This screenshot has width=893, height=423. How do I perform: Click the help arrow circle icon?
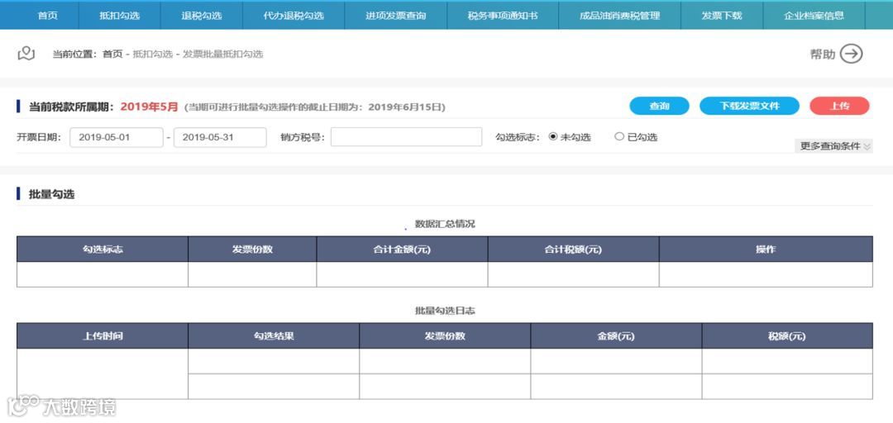point(852,54)
